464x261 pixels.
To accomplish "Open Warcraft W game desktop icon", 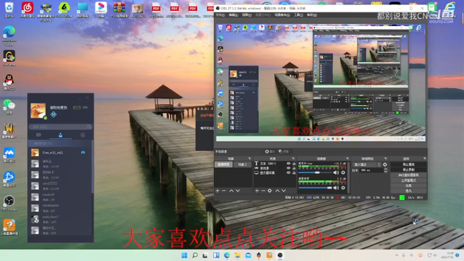I will pos(9,131).
